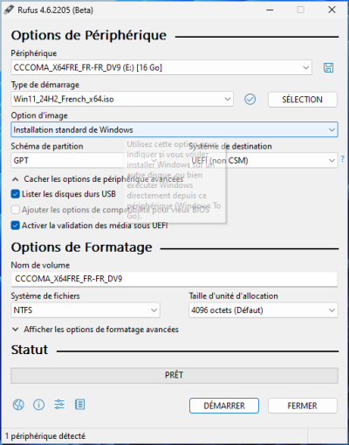
Task: Open the Périphérique device dropdown
Action: pyautogui.click(x=161, y=67)
